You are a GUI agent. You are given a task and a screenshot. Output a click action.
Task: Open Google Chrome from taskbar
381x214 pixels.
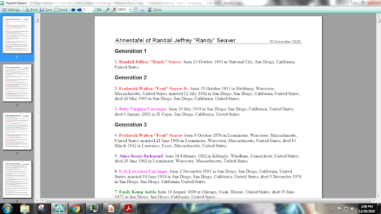(x=76, y=209)
